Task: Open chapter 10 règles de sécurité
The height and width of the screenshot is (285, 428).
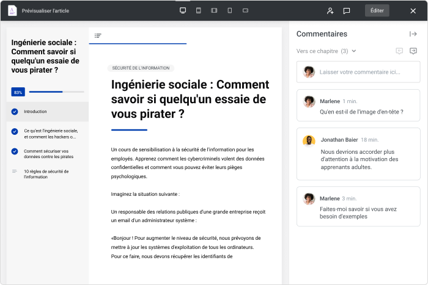Action: coord(46,174)
